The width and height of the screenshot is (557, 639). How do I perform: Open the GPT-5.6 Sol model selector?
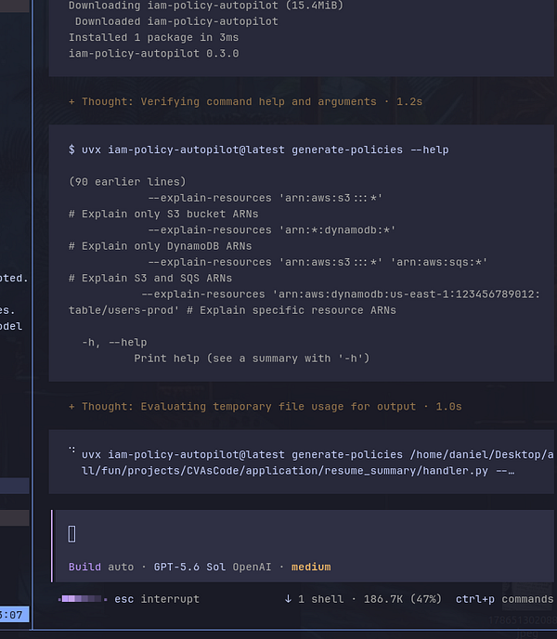click(189, 567)
